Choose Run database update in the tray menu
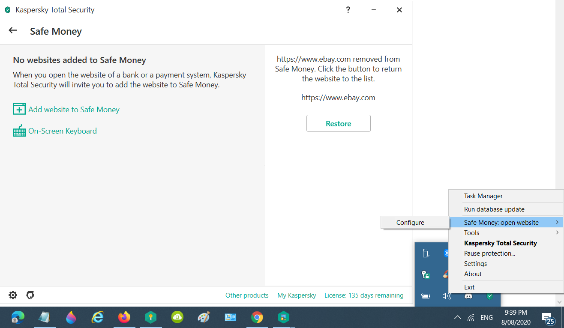 (x=506, y=209)
